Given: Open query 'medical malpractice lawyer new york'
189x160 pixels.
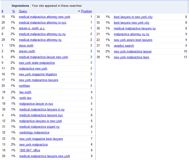Looking at the screenshot, I should tap(43, 57).
